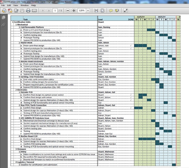Image resolution: width=189 pixels, height=168 pixels.
Task: Open the Window menu
Action: 25,5
